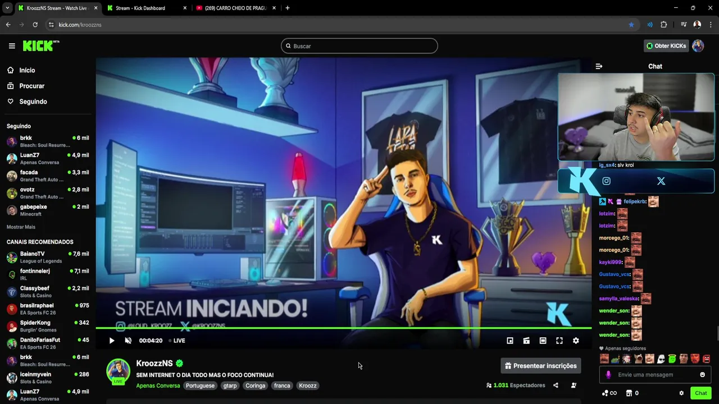Insert the Pepe frog emote
The width and height of the screenshot is (719, 404).
coord(615,359)
